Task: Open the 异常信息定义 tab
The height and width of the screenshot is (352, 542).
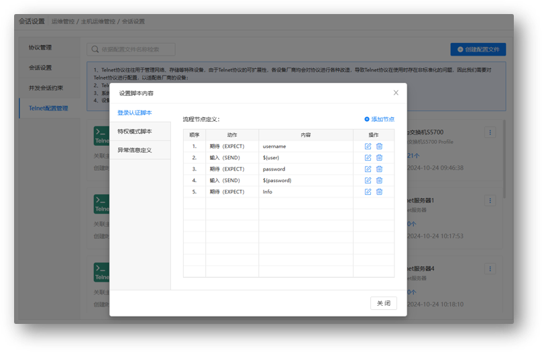Action: pyautogui.click(x=135, y=151)
